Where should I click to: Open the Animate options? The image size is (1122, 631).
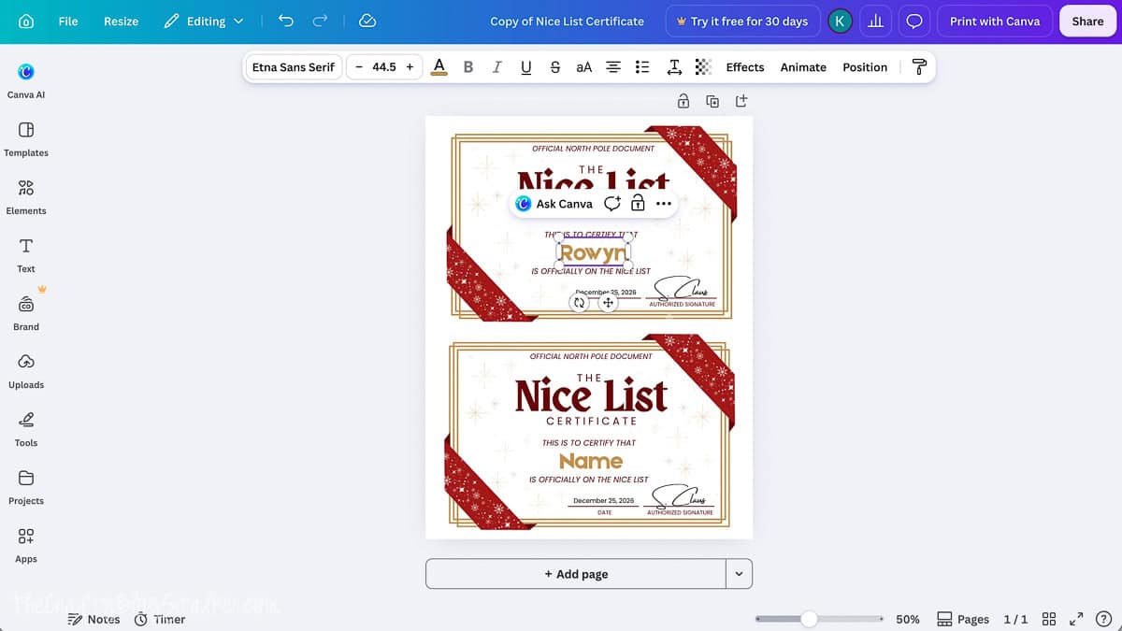pos(803,67)
